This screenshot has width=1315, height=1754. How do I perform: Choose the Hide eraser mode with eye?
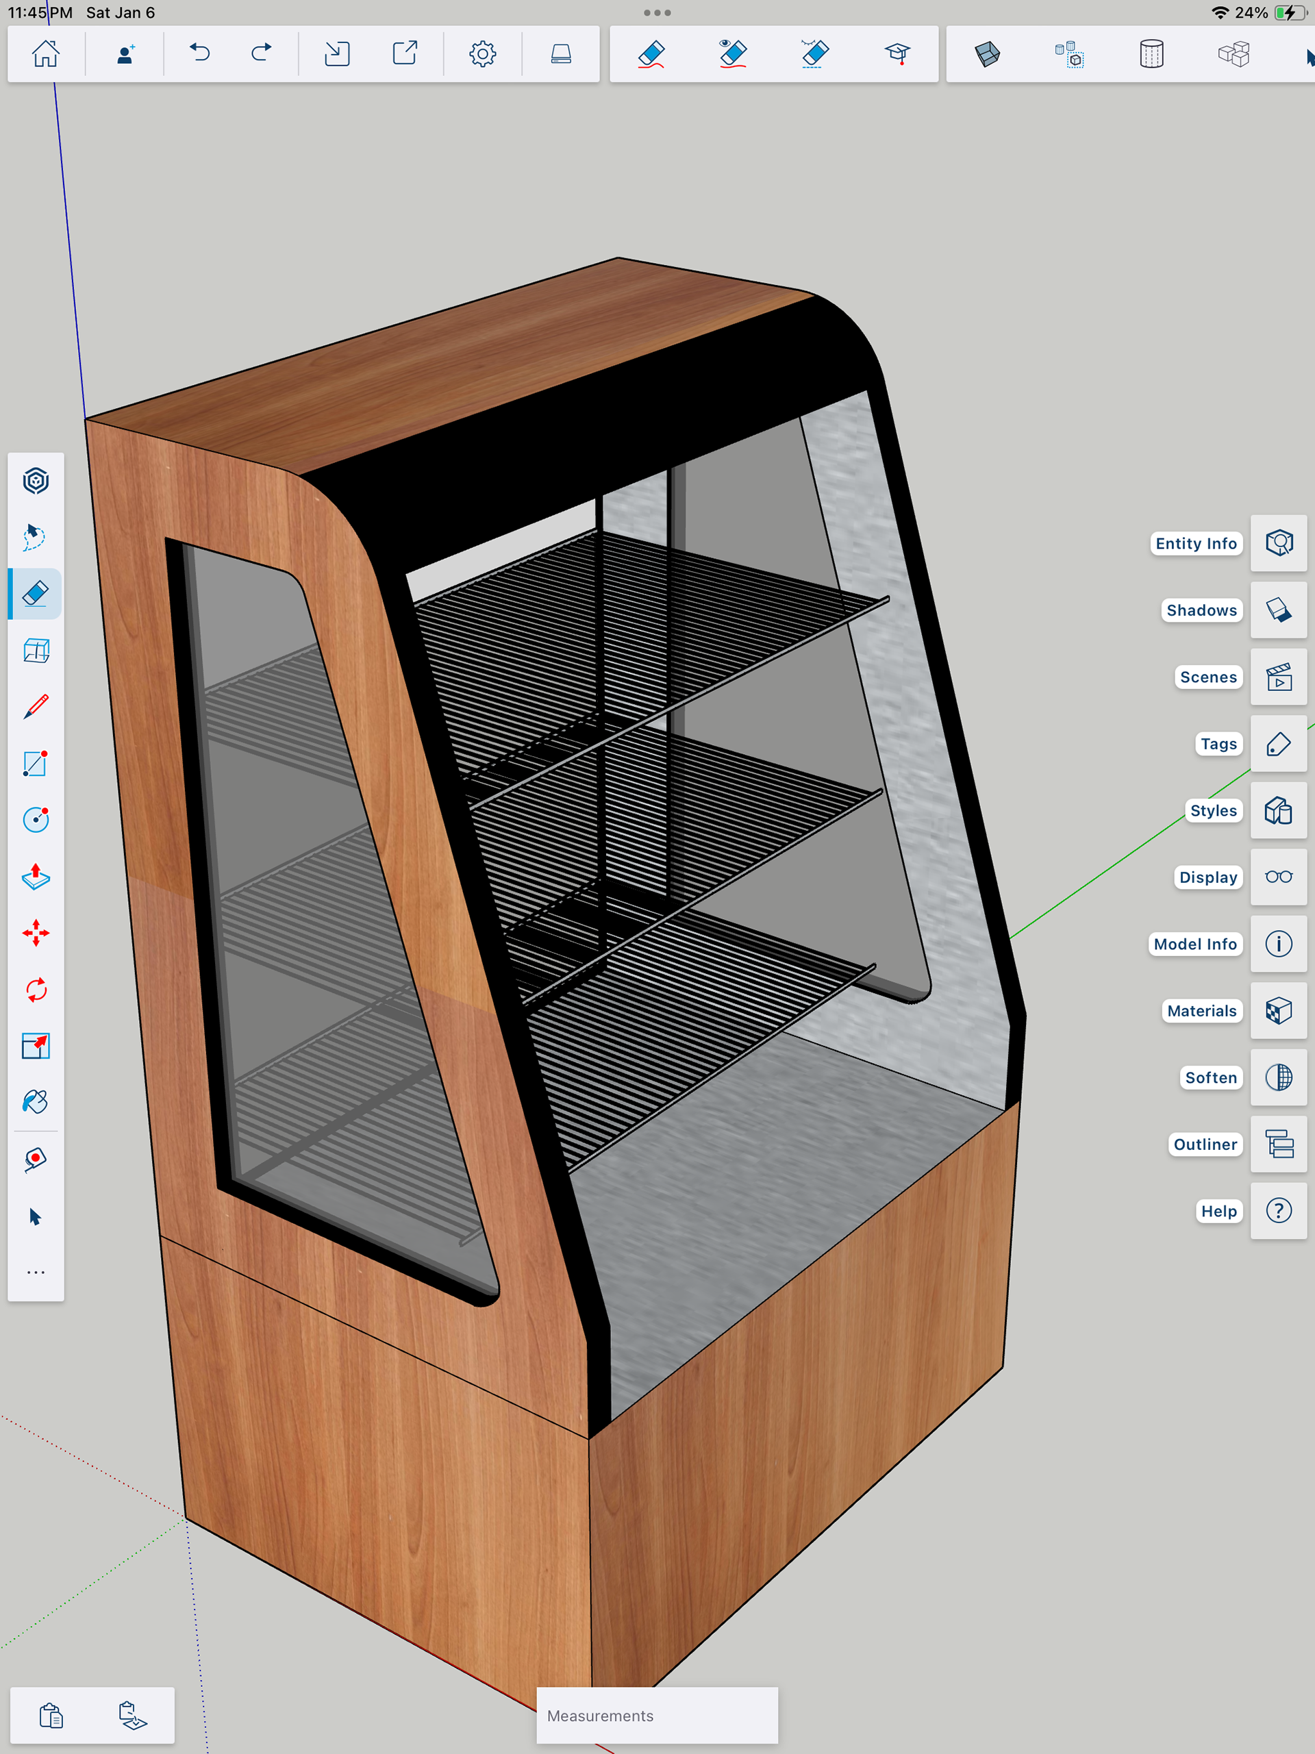(x=733, y=54)
